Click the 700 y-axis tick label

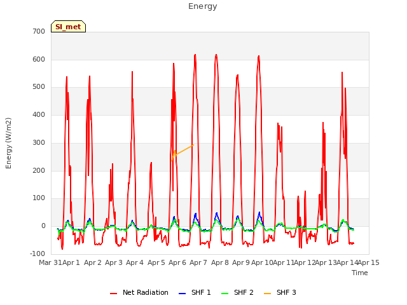[x=39, y=32]
